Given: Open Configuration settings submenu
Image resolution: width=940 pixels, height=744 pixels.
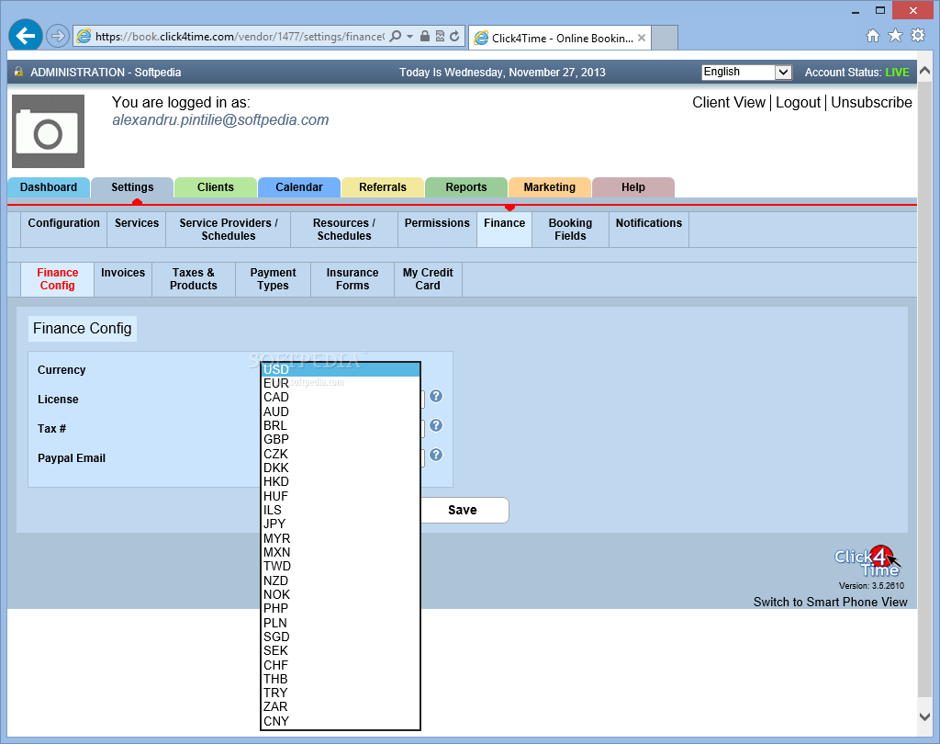Looking at the screenshot, I should 64,230.
